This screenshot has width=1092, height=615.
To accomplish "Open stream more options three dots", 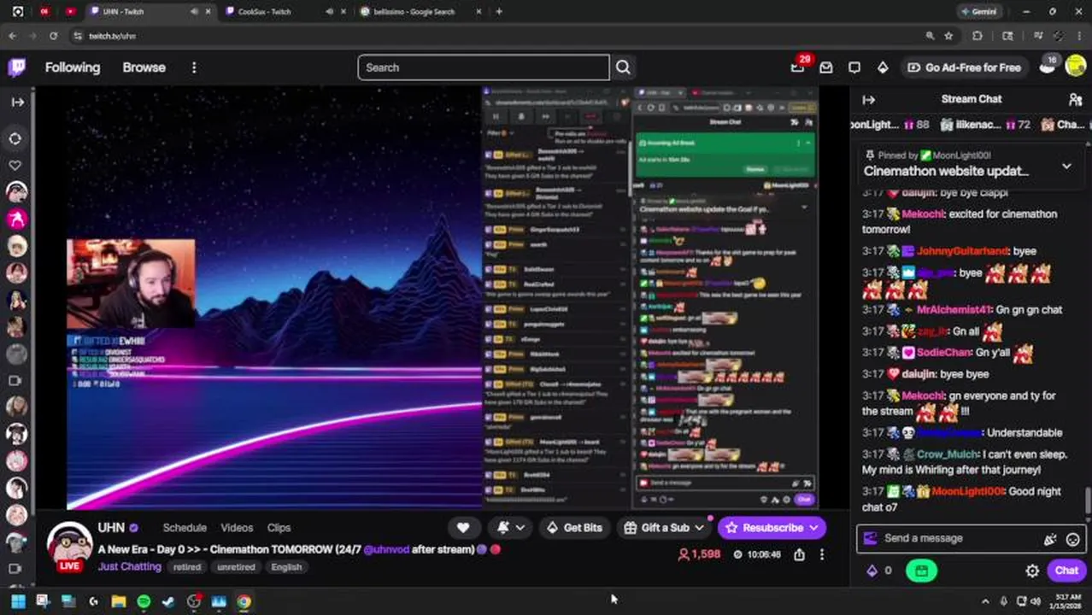I will click(x=822, y=554).
